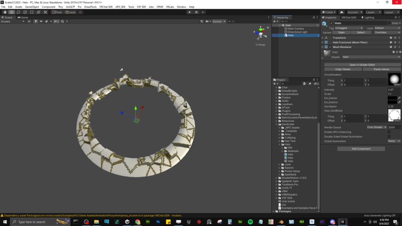Switch to the Game tab

coord(23,17)
